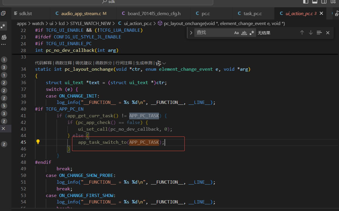This screenshot has height=211, width=339.
Task: Click the lightbulb code action on line 45
Action: 38,142
